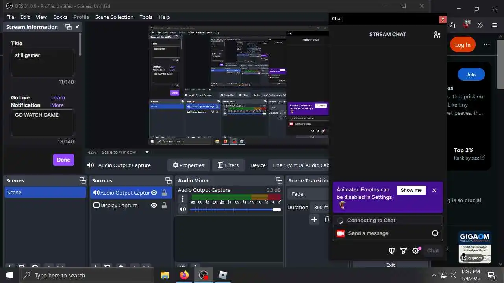Open the Scene Collection menu
Screen dimensions: 504x283
(x=114, y=17)
